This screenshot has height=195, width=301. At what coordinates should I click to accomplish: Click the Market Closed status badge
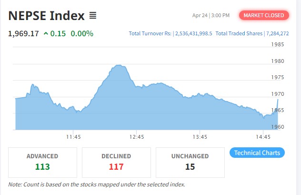coord(264,15)
